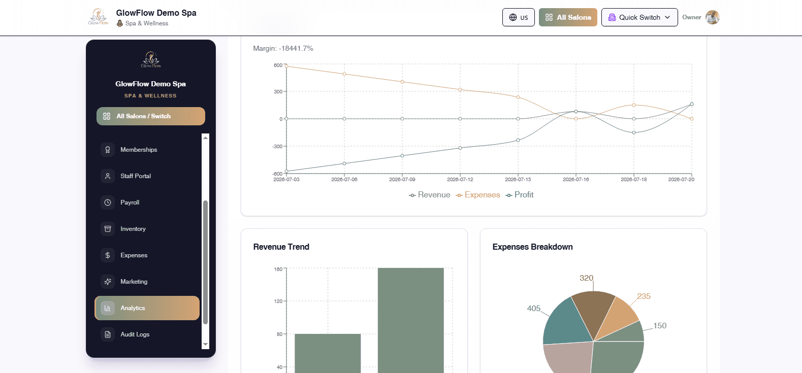Click the Revenue Trend heading

click(281, 247)
